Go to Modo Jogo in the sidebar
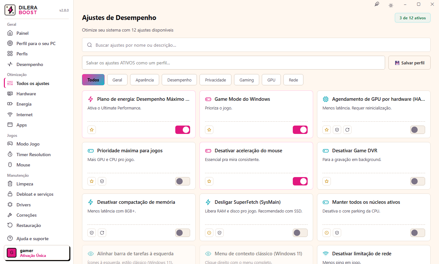The image size is (439, 264). pyautogui.click(x=37, y=144)
